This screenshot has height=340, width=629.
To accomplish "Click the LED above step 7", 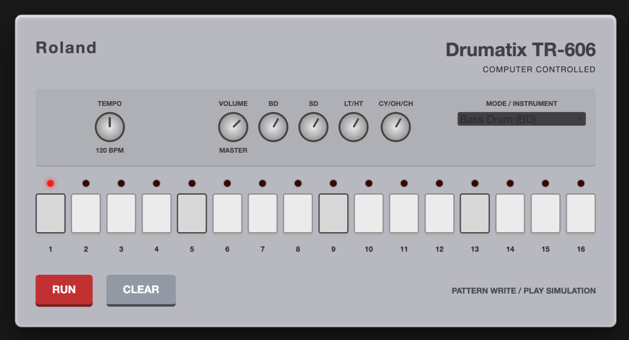I will point(263,184).
